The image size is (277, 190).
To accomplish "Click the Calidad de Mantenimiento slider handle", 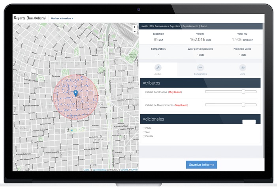I will 243,105.
